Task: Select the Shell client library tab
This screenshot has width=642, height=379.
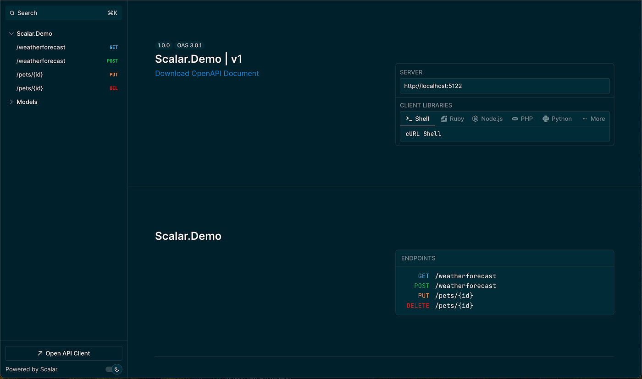Action: click(417, 119)
